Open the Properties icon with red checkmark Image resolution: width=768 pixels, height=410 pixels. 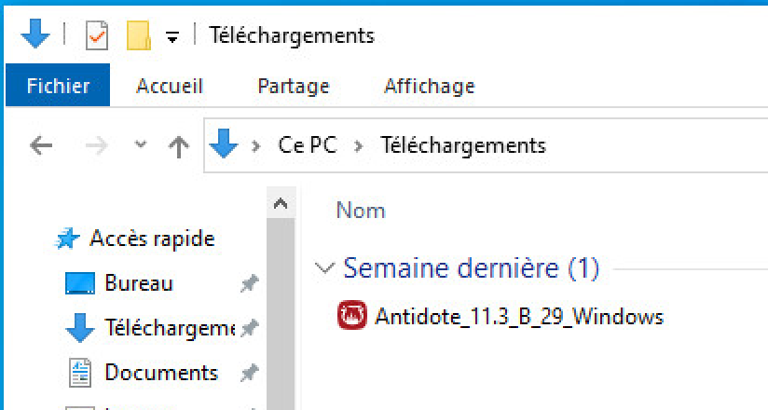click(97, 35)
